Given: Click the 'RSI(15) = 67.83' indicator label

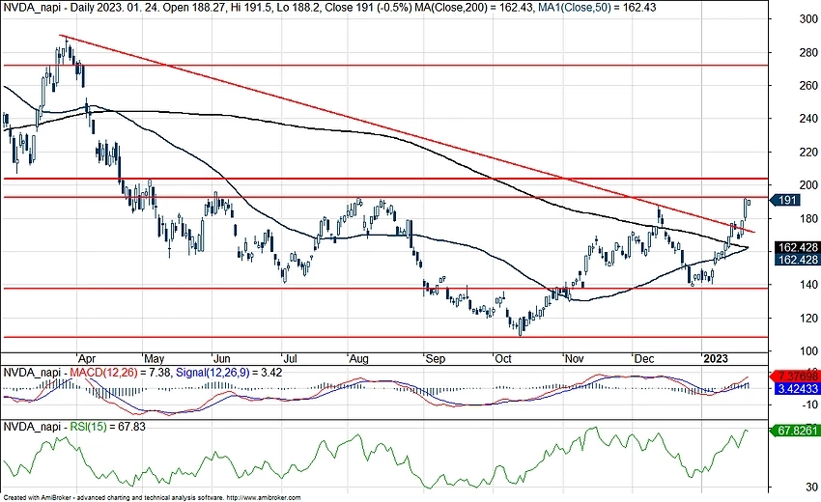Looking at the screenshot, I should coord(108,427).
